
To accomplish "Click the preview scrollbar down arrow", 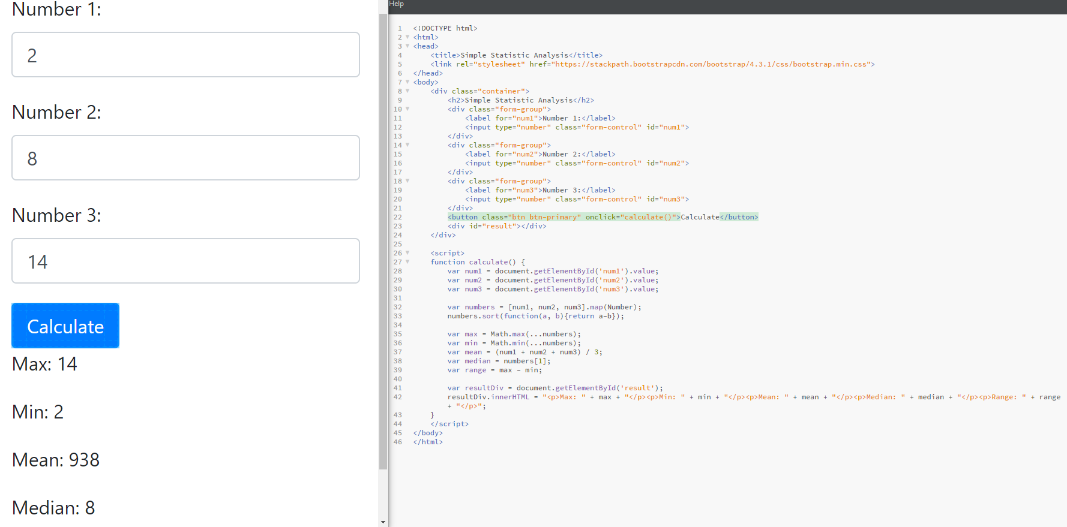I will point(383,522).
